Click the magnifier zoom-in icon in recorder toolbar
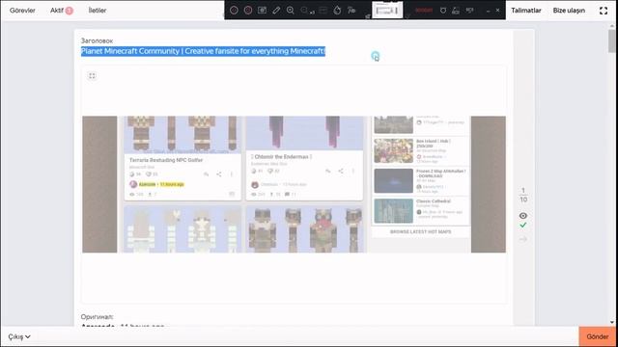This screenshot has width=618, height=347. tap(291, 11)
